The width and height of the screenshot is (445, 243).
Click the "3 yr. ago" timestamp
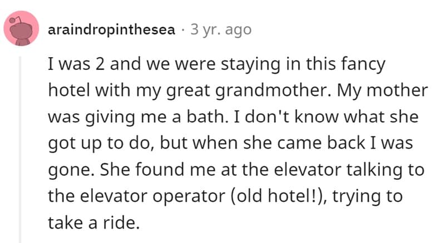pyautogui.click(x=221, y=29)
